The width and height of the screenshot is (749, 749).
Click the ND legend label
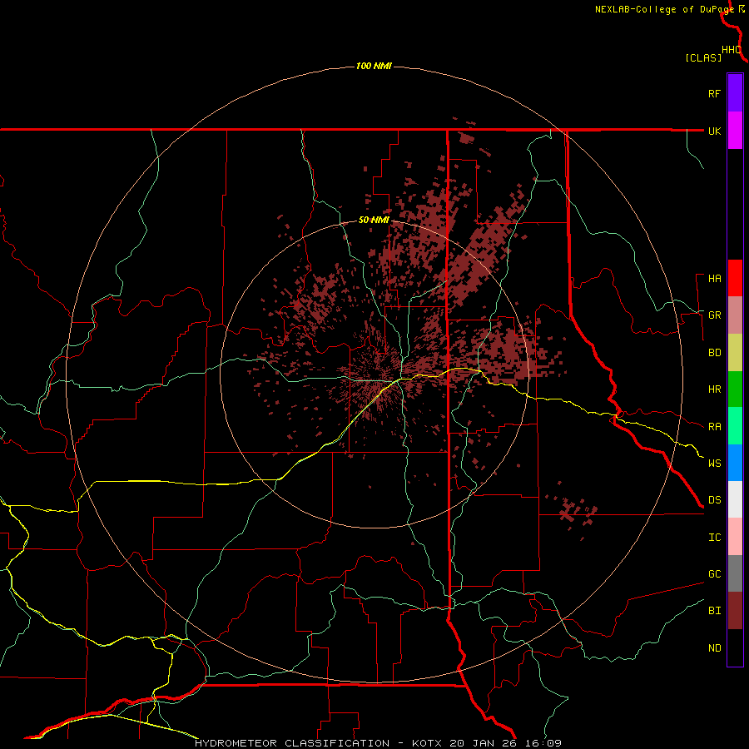pos(714,648)
